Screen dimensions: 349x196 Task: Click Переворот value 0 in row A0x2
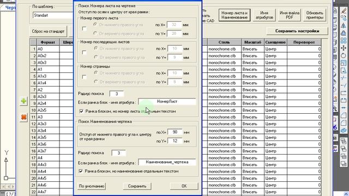pyautogui.click(x=304, y=56)
